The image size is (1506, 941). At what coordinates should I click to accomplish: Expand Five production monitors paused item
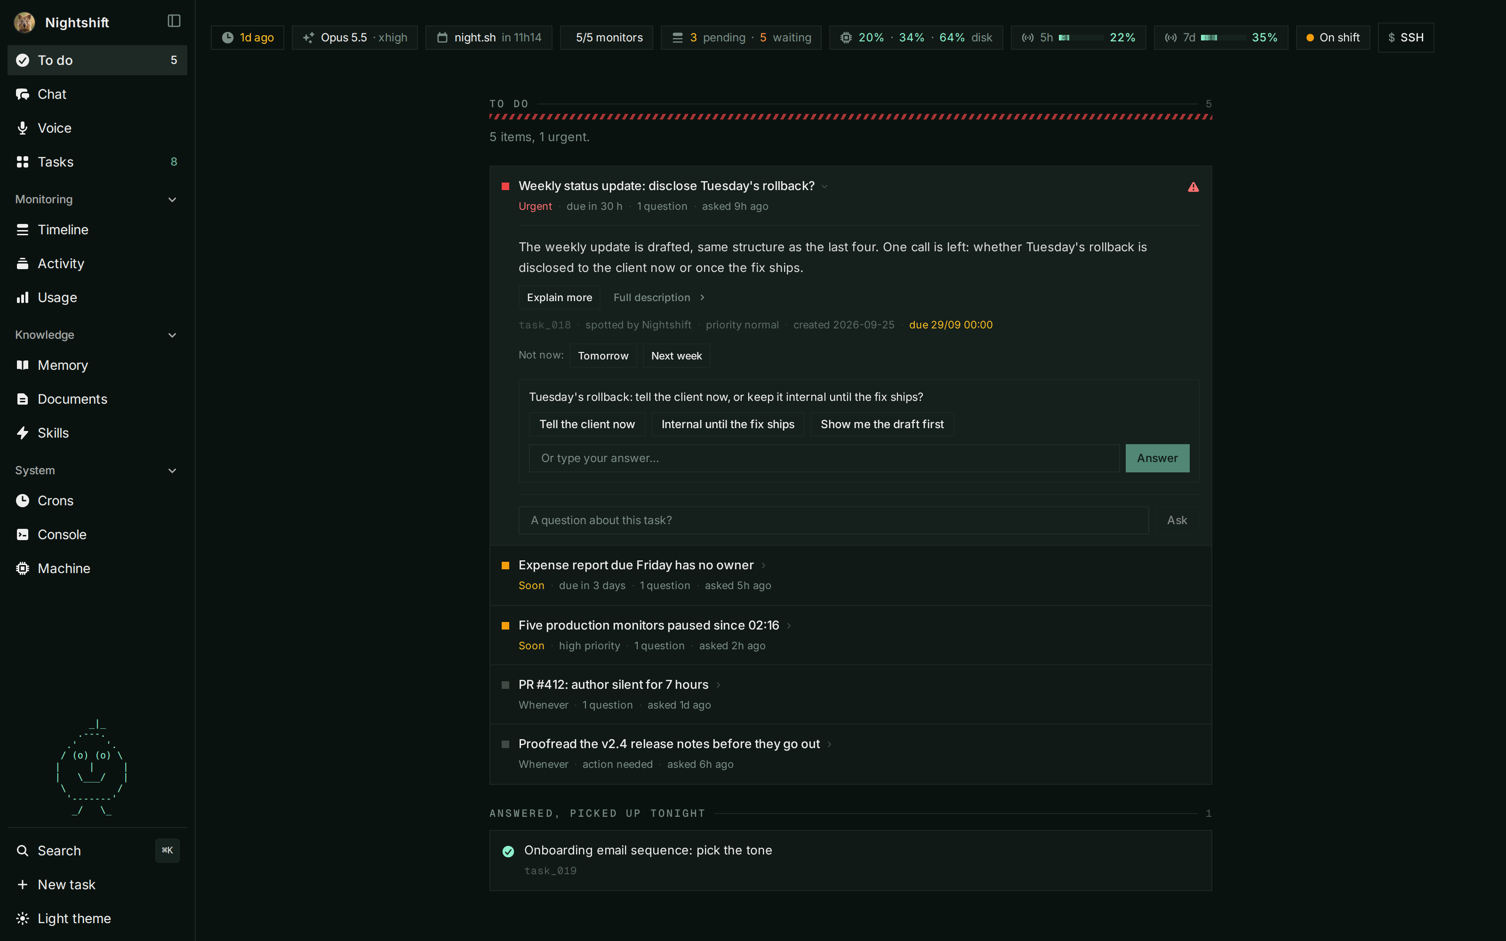[x=850, y=636]
